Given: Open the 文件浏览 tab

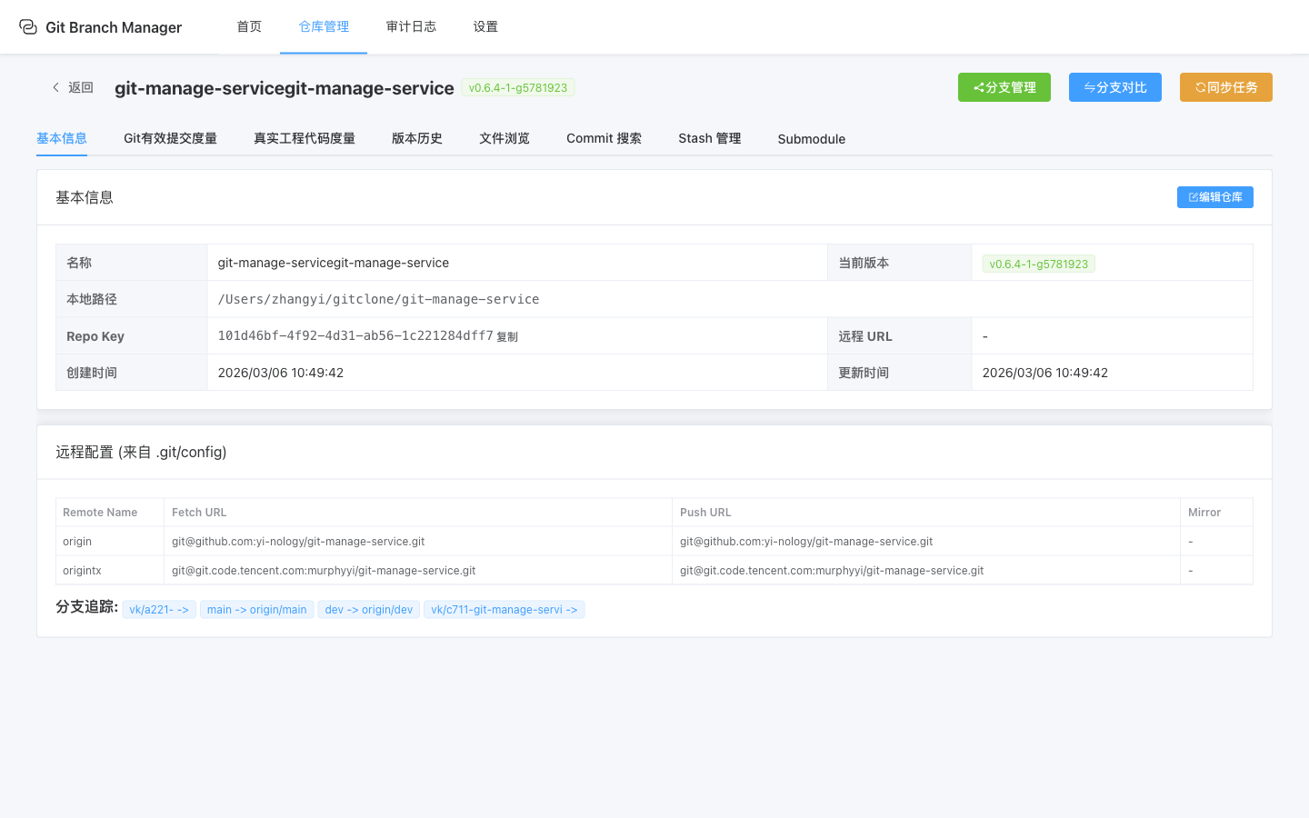Looking at the screenshot, I should [504, 138].
